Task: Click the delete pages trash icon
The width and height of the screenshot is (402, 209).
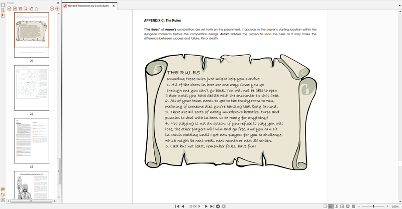Action: pos(21,9)
